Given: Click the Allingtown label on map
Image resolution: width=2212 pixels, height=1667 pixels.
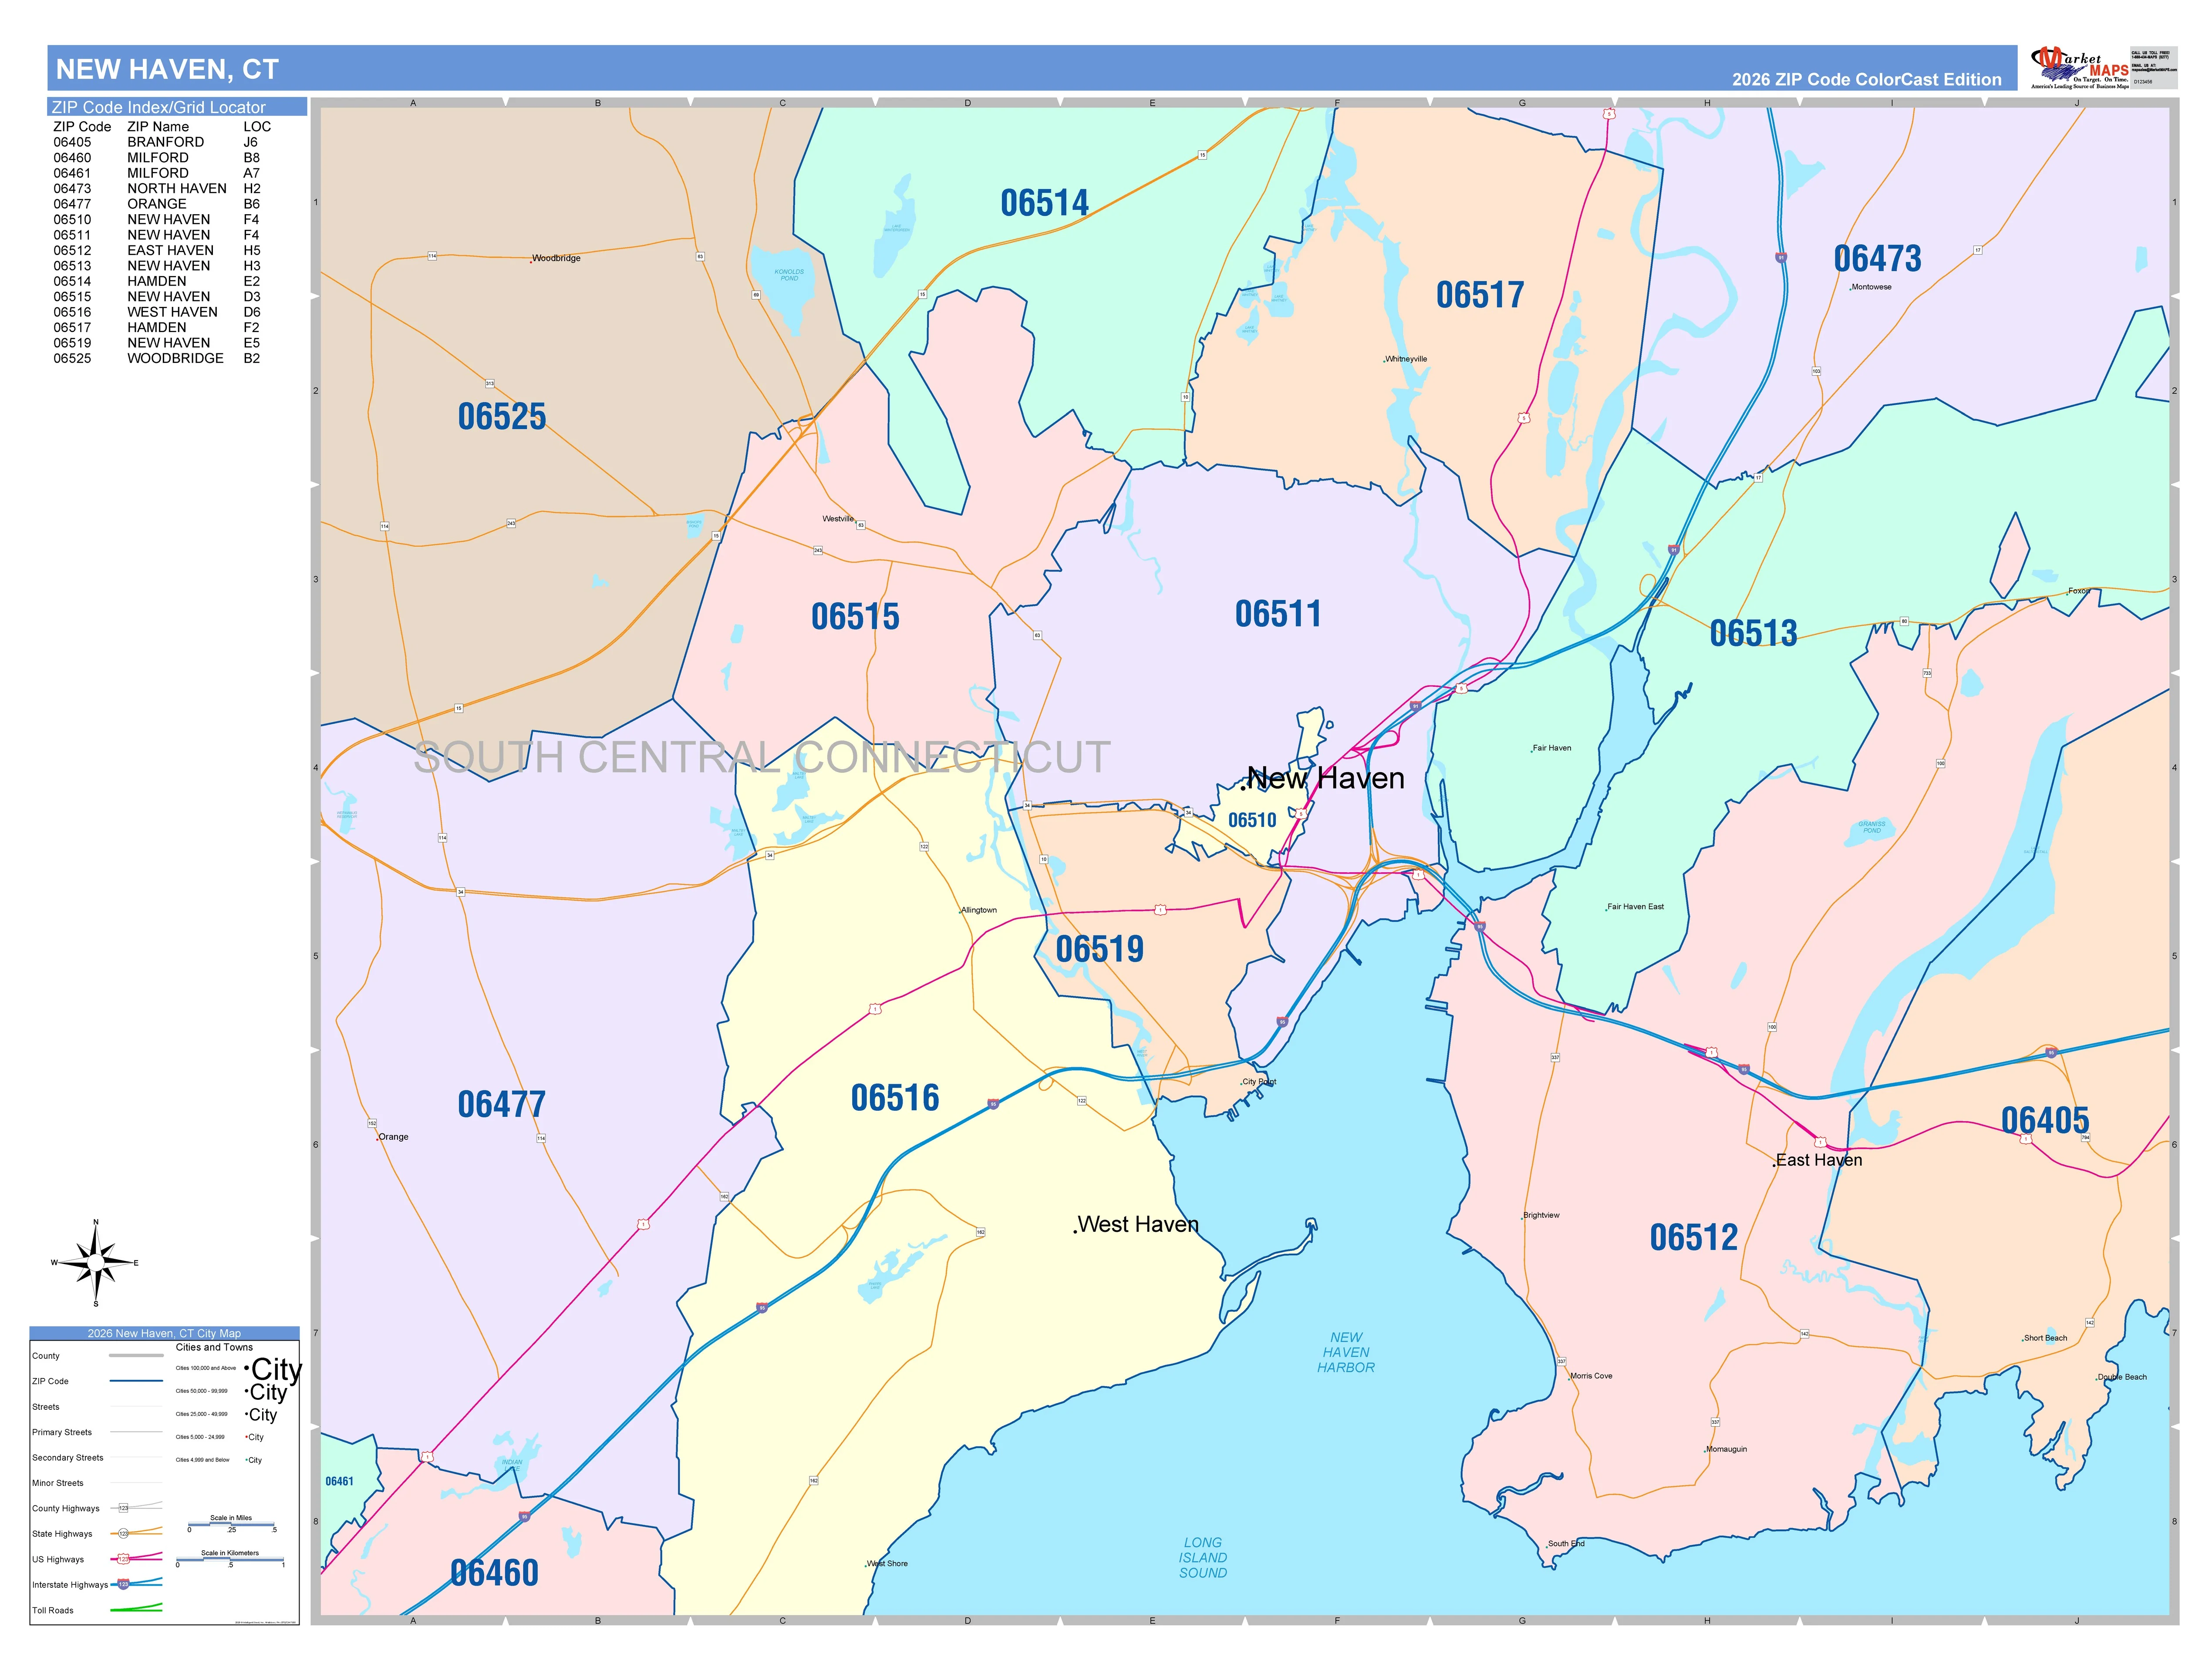Looking at the screenshot, I should 979,911.
